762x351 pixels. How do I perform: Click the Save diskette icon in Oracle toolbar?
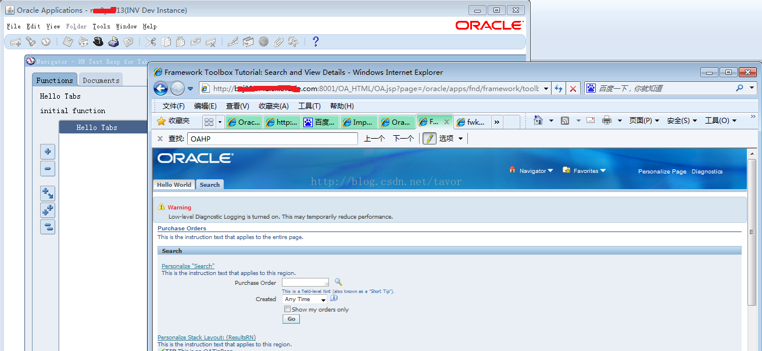pyautogui.click(x=68, y=42)
